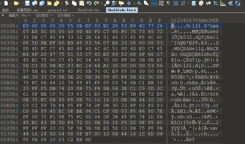Cut selection with the scissors icon
Viewport: 245px width, 144px height.
click(67, 3)
